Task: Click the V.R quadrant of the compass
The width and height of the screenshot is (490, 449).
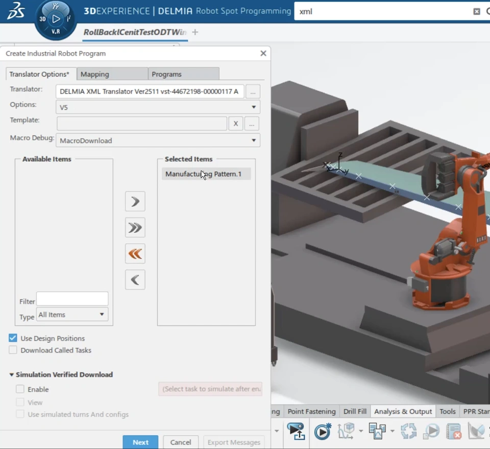Action: 56,32
